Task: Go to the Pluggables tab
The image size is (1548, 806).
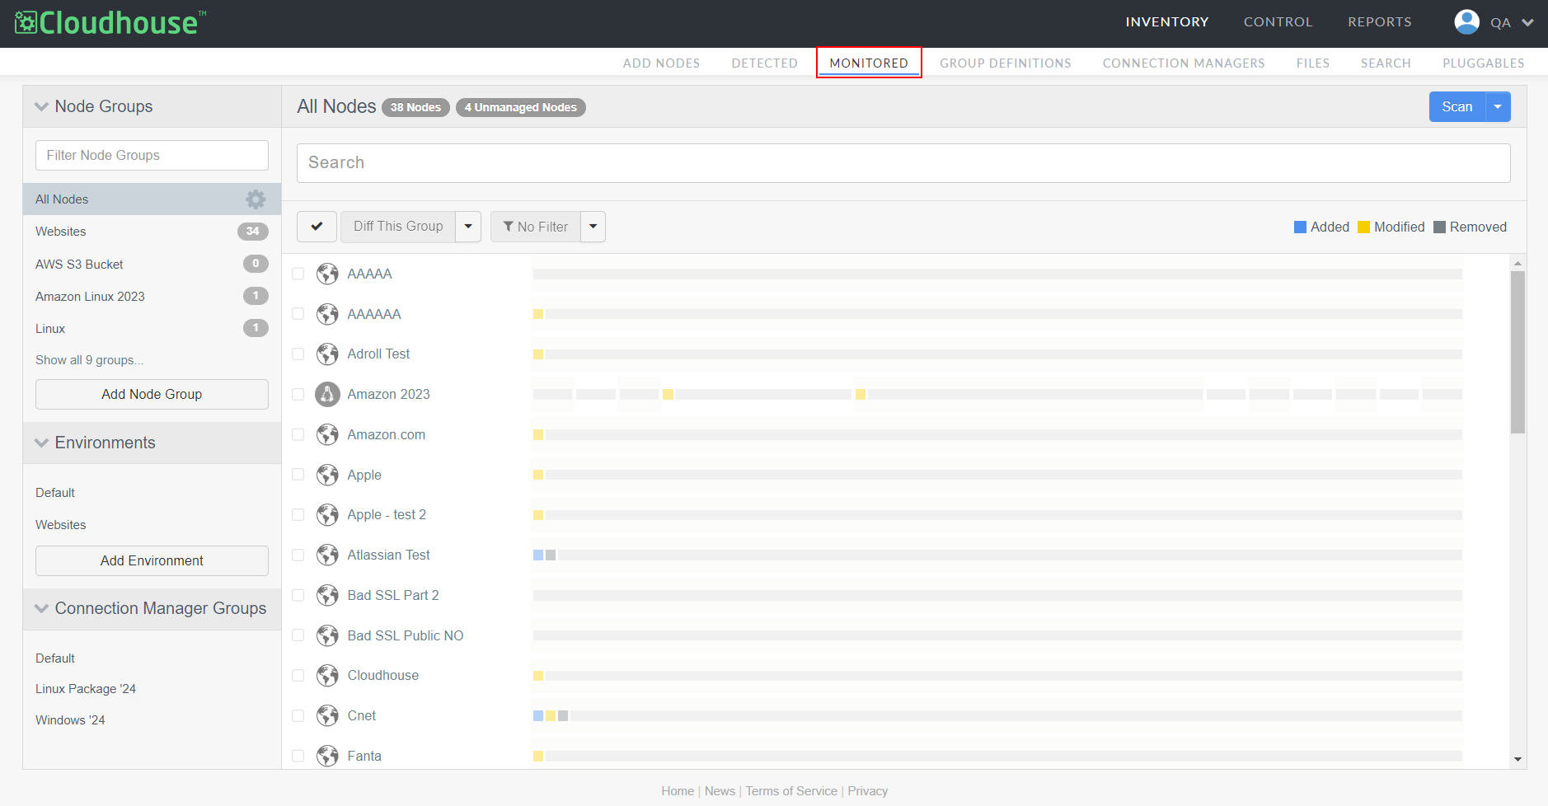Action: click(1483, 63)
